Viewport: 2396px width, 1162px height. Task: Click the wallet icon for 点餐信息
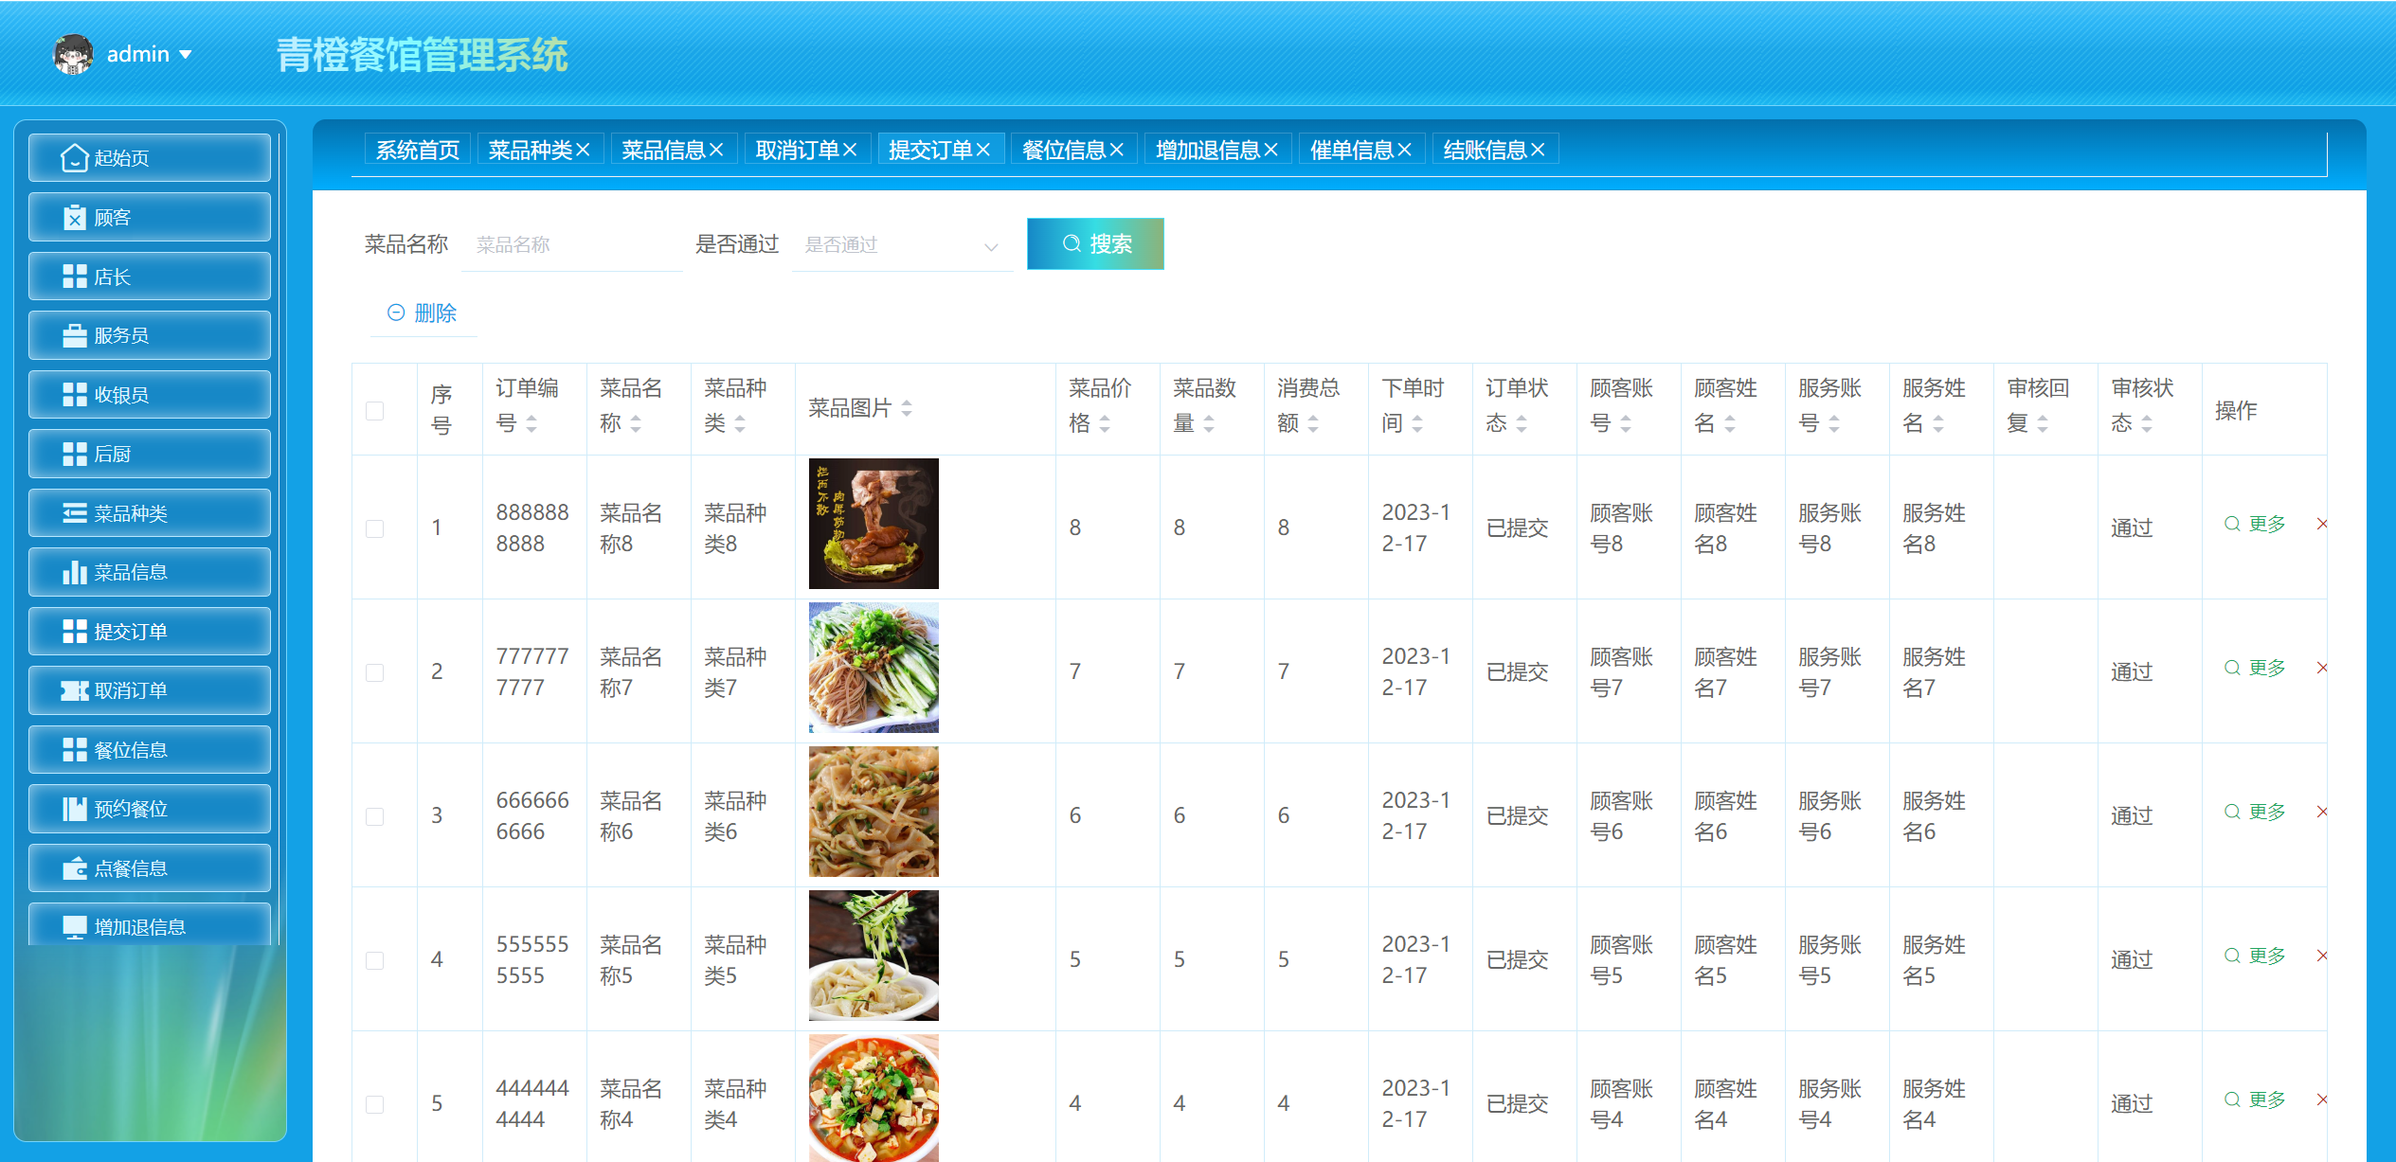74,868
